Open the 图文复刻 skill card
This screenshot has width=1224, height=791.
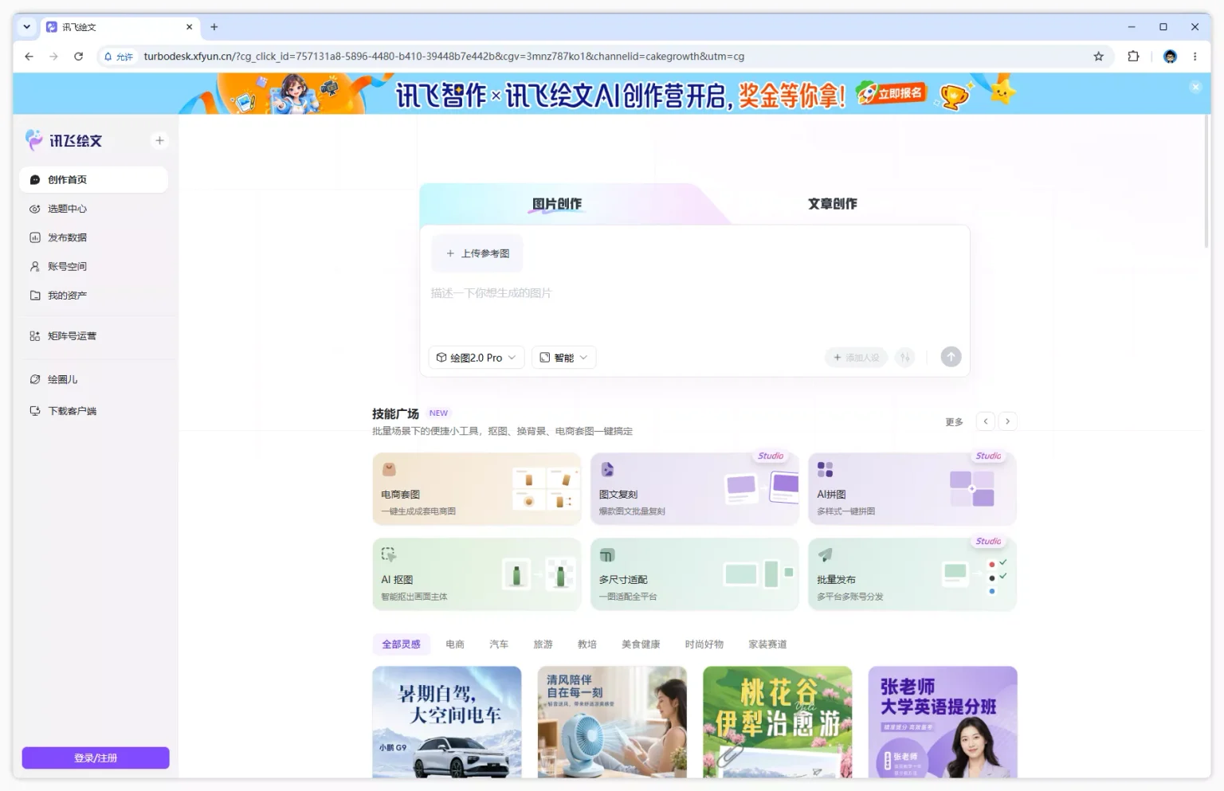pos(694,489)
